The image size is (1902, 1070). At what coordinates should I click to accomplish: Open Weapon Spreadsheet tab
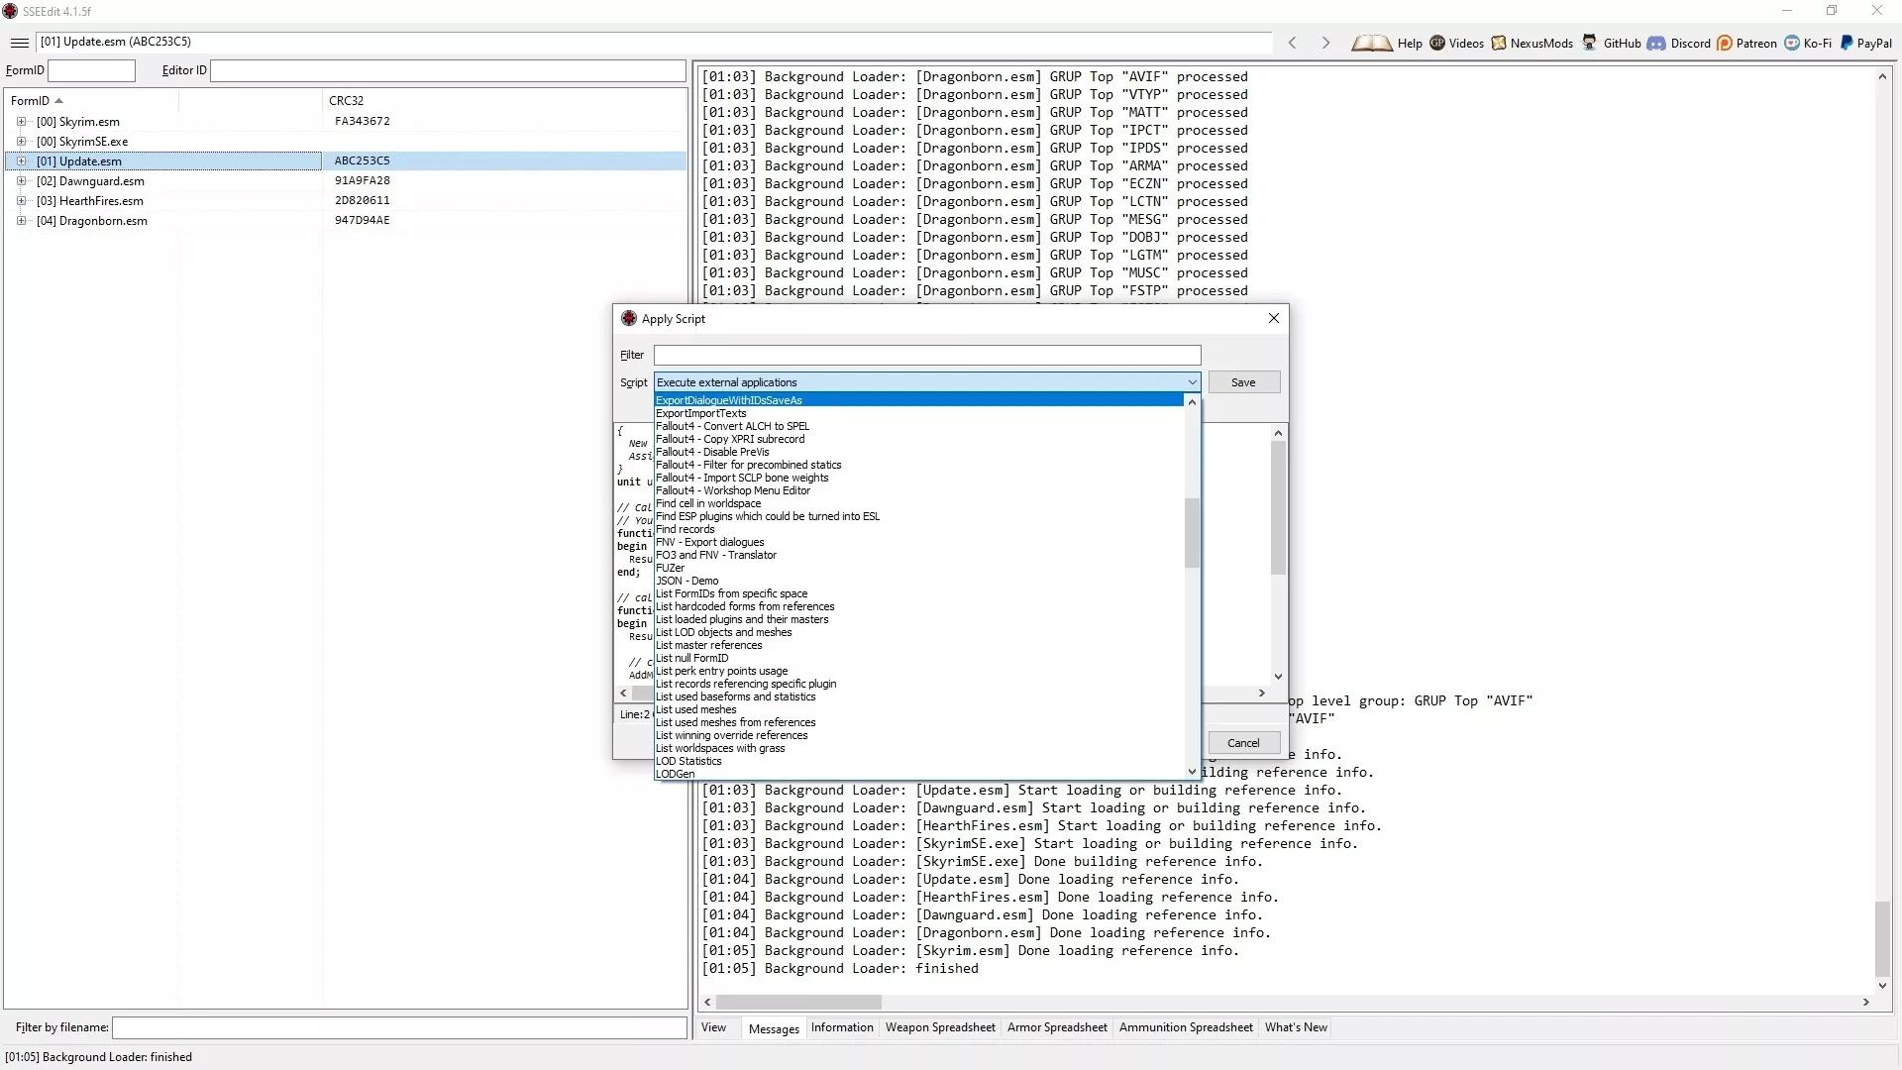[x=940, y=1027]
